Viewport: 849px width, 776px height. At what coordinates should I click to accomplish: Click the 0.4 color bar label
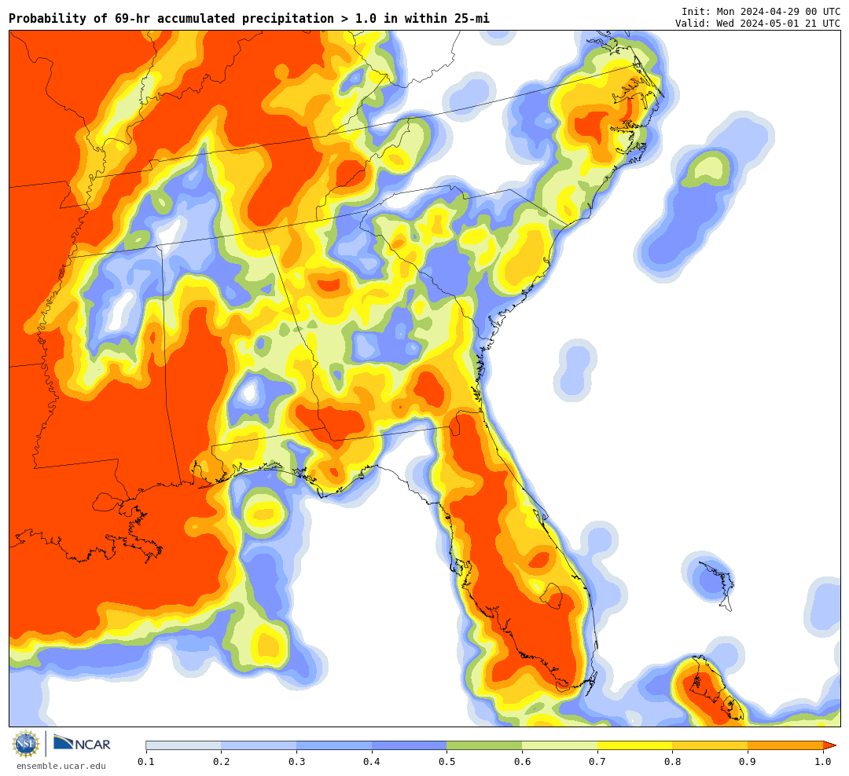(372, 762)
